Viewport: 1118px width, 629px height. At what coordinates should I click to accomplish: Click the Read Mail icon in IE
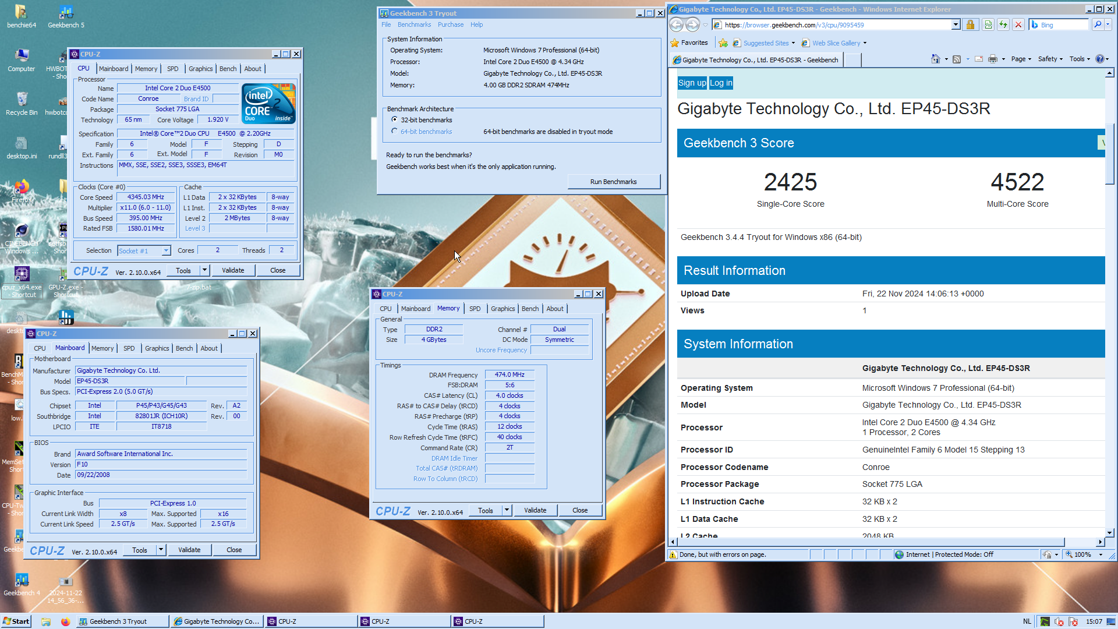tap(978, 59)
